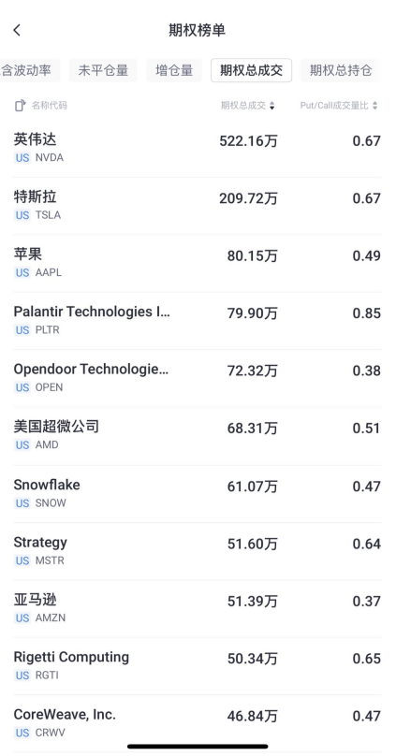
Task: Switch to 增仓量 tab
Action: [174, 70]
